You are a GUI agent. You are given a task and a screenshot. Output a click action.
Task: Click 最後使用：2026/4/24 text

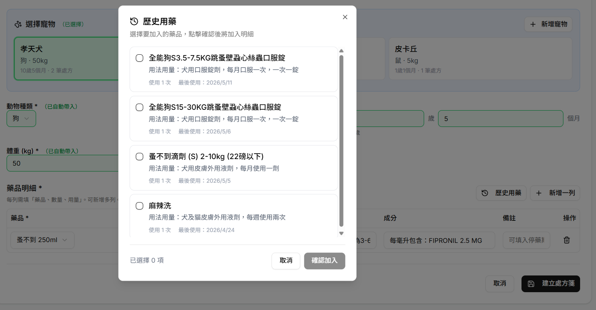pyautogui.click(x=206, y=230)
